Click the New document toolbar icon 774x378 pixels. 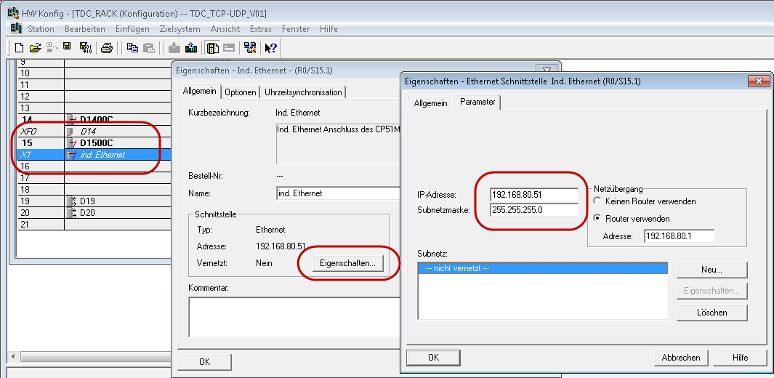[x=20, y=48]
